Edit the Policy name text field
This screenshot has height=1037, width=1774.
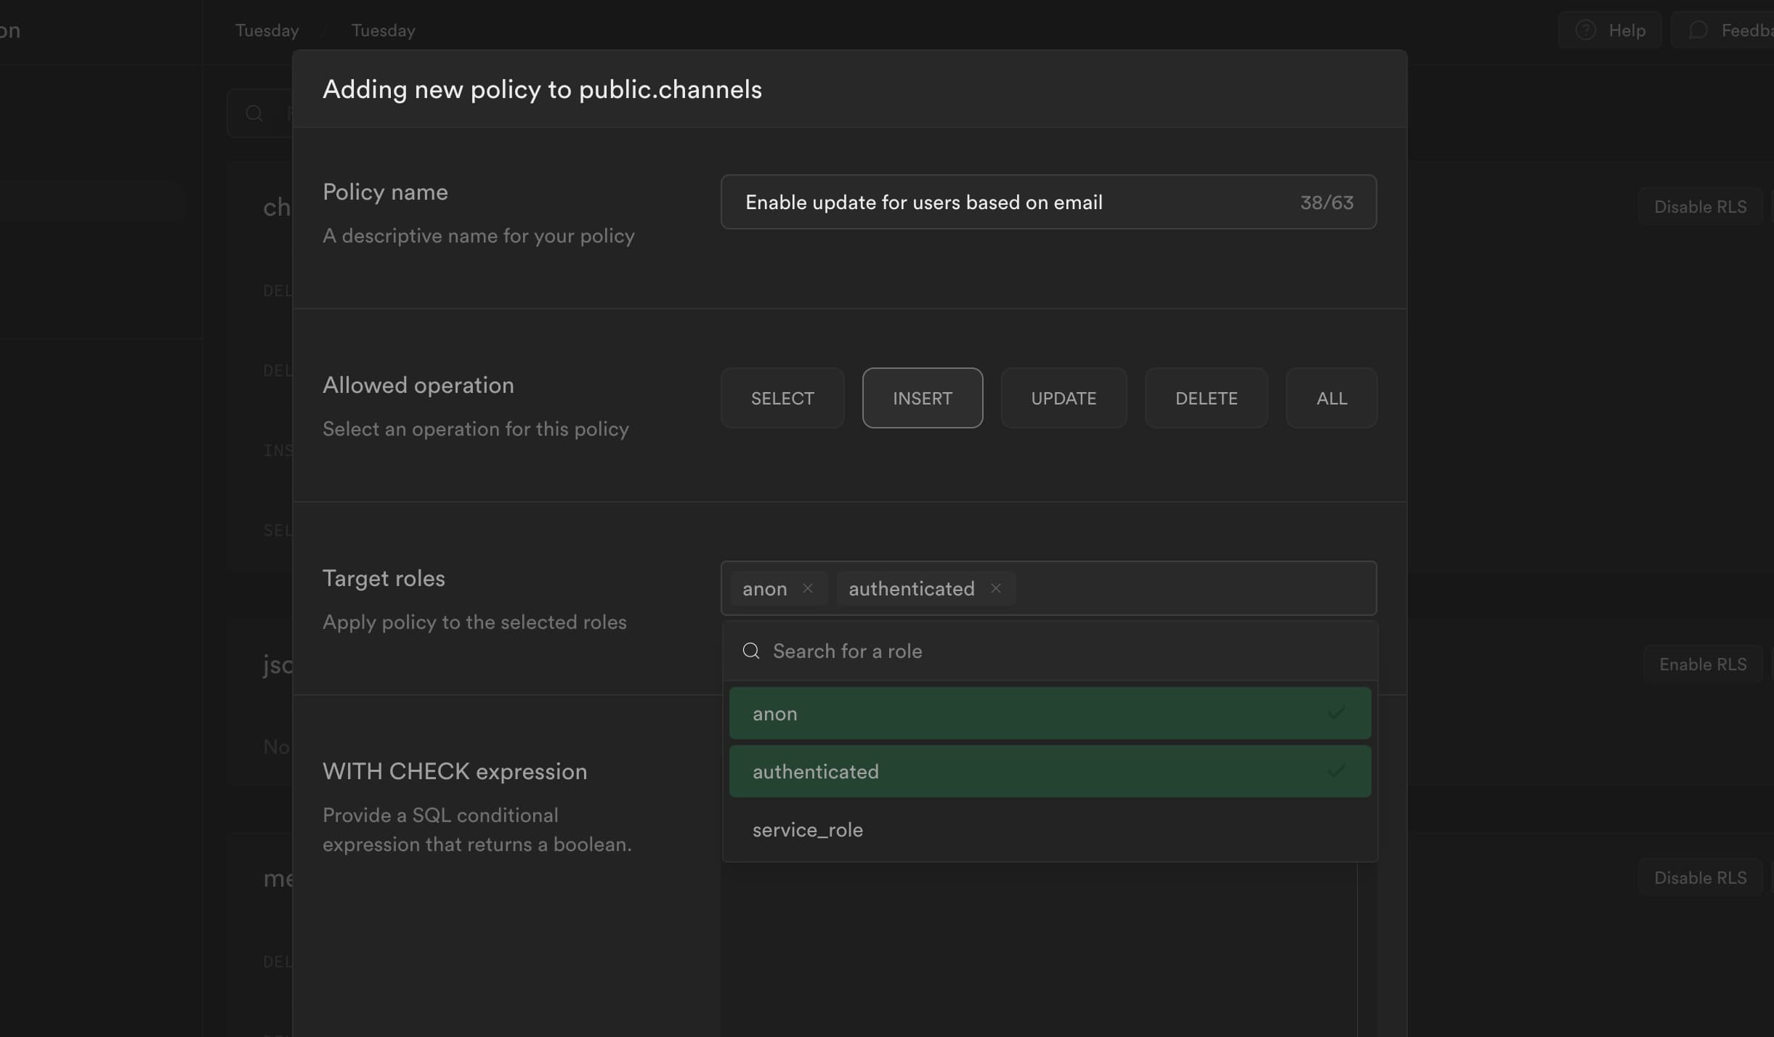[x=1017, y=202]
